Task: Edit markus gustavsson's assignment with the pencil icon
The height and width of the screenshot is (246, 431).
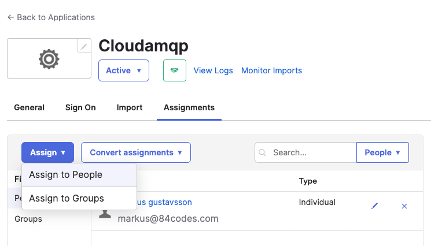Action: coord(374,206)
